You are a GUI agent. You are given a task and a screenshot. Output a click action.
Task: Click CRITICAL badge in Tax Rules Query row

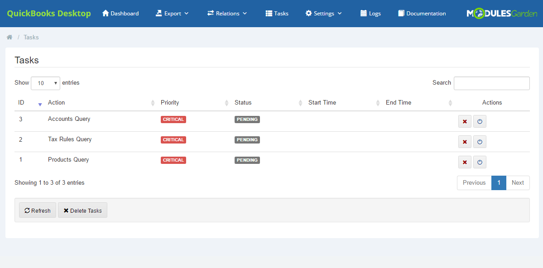click(x=173, y=140)
